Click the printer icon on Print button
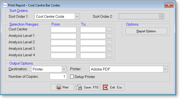The width and height of the screenshot is (180, 99). (x=59, y=87)
